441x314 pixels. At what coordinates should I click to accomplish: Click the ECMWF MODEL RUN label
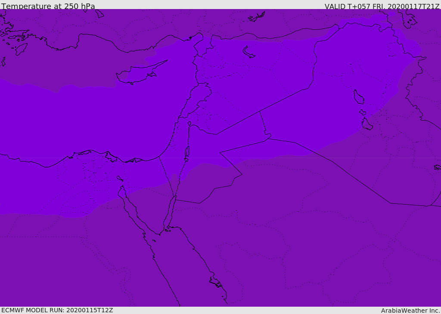point(57,310)
